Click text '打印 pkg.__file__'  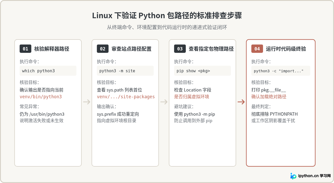[x=269, y=90]
